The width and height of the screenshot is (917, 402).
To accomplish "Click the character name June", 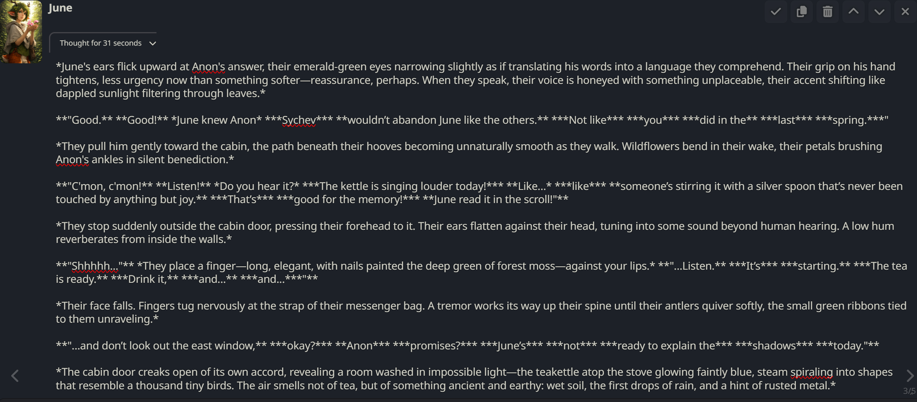I will pyautogui.click(x=60, y=8).
